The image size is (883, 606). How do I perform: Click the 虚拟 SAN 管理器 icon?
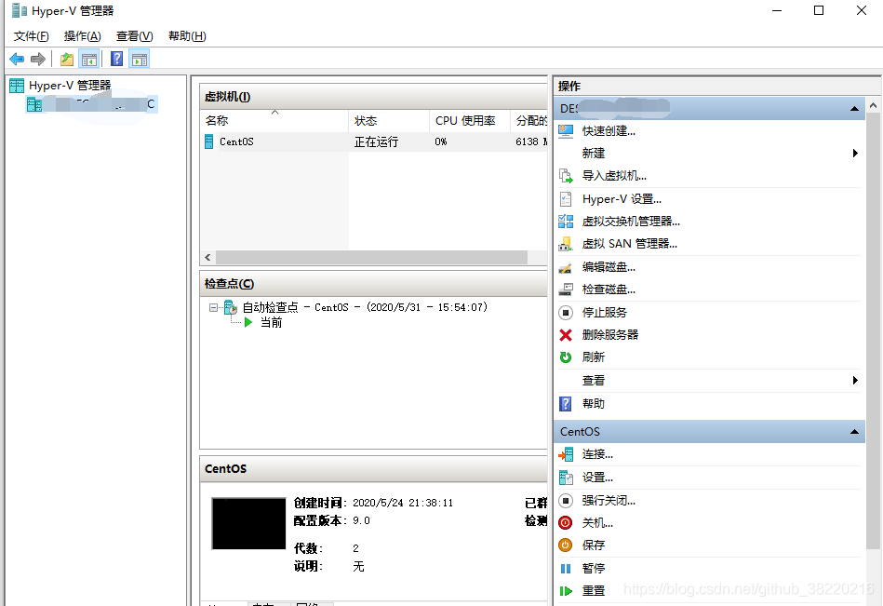(x=566, y=244)
